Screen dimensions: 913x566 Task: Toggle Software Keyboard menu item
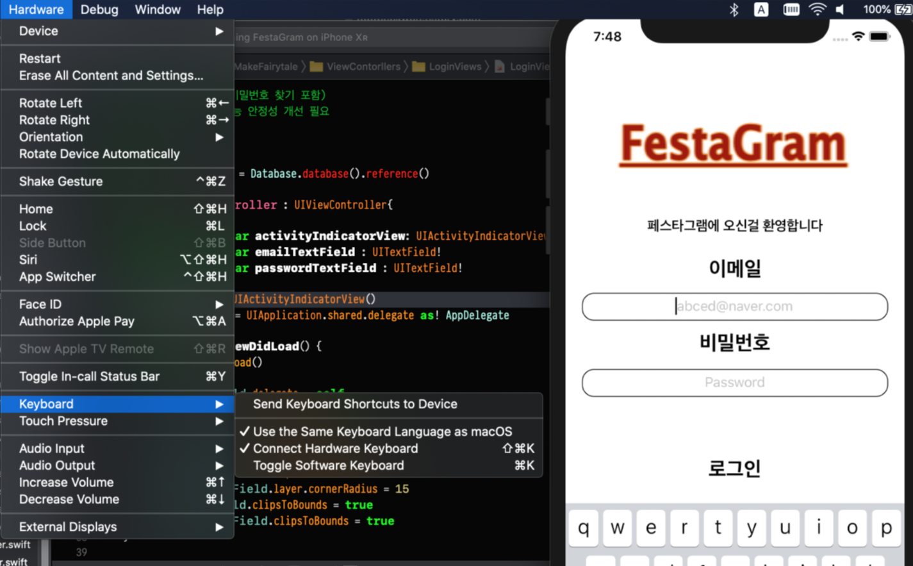(389, 465)
